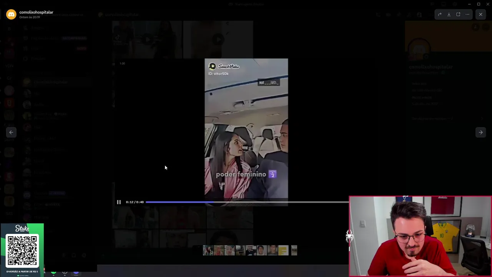This screenshot has height=277, width=492.
Task: Select the blonde woman thumbnail
Action: (x=219, y=250)
